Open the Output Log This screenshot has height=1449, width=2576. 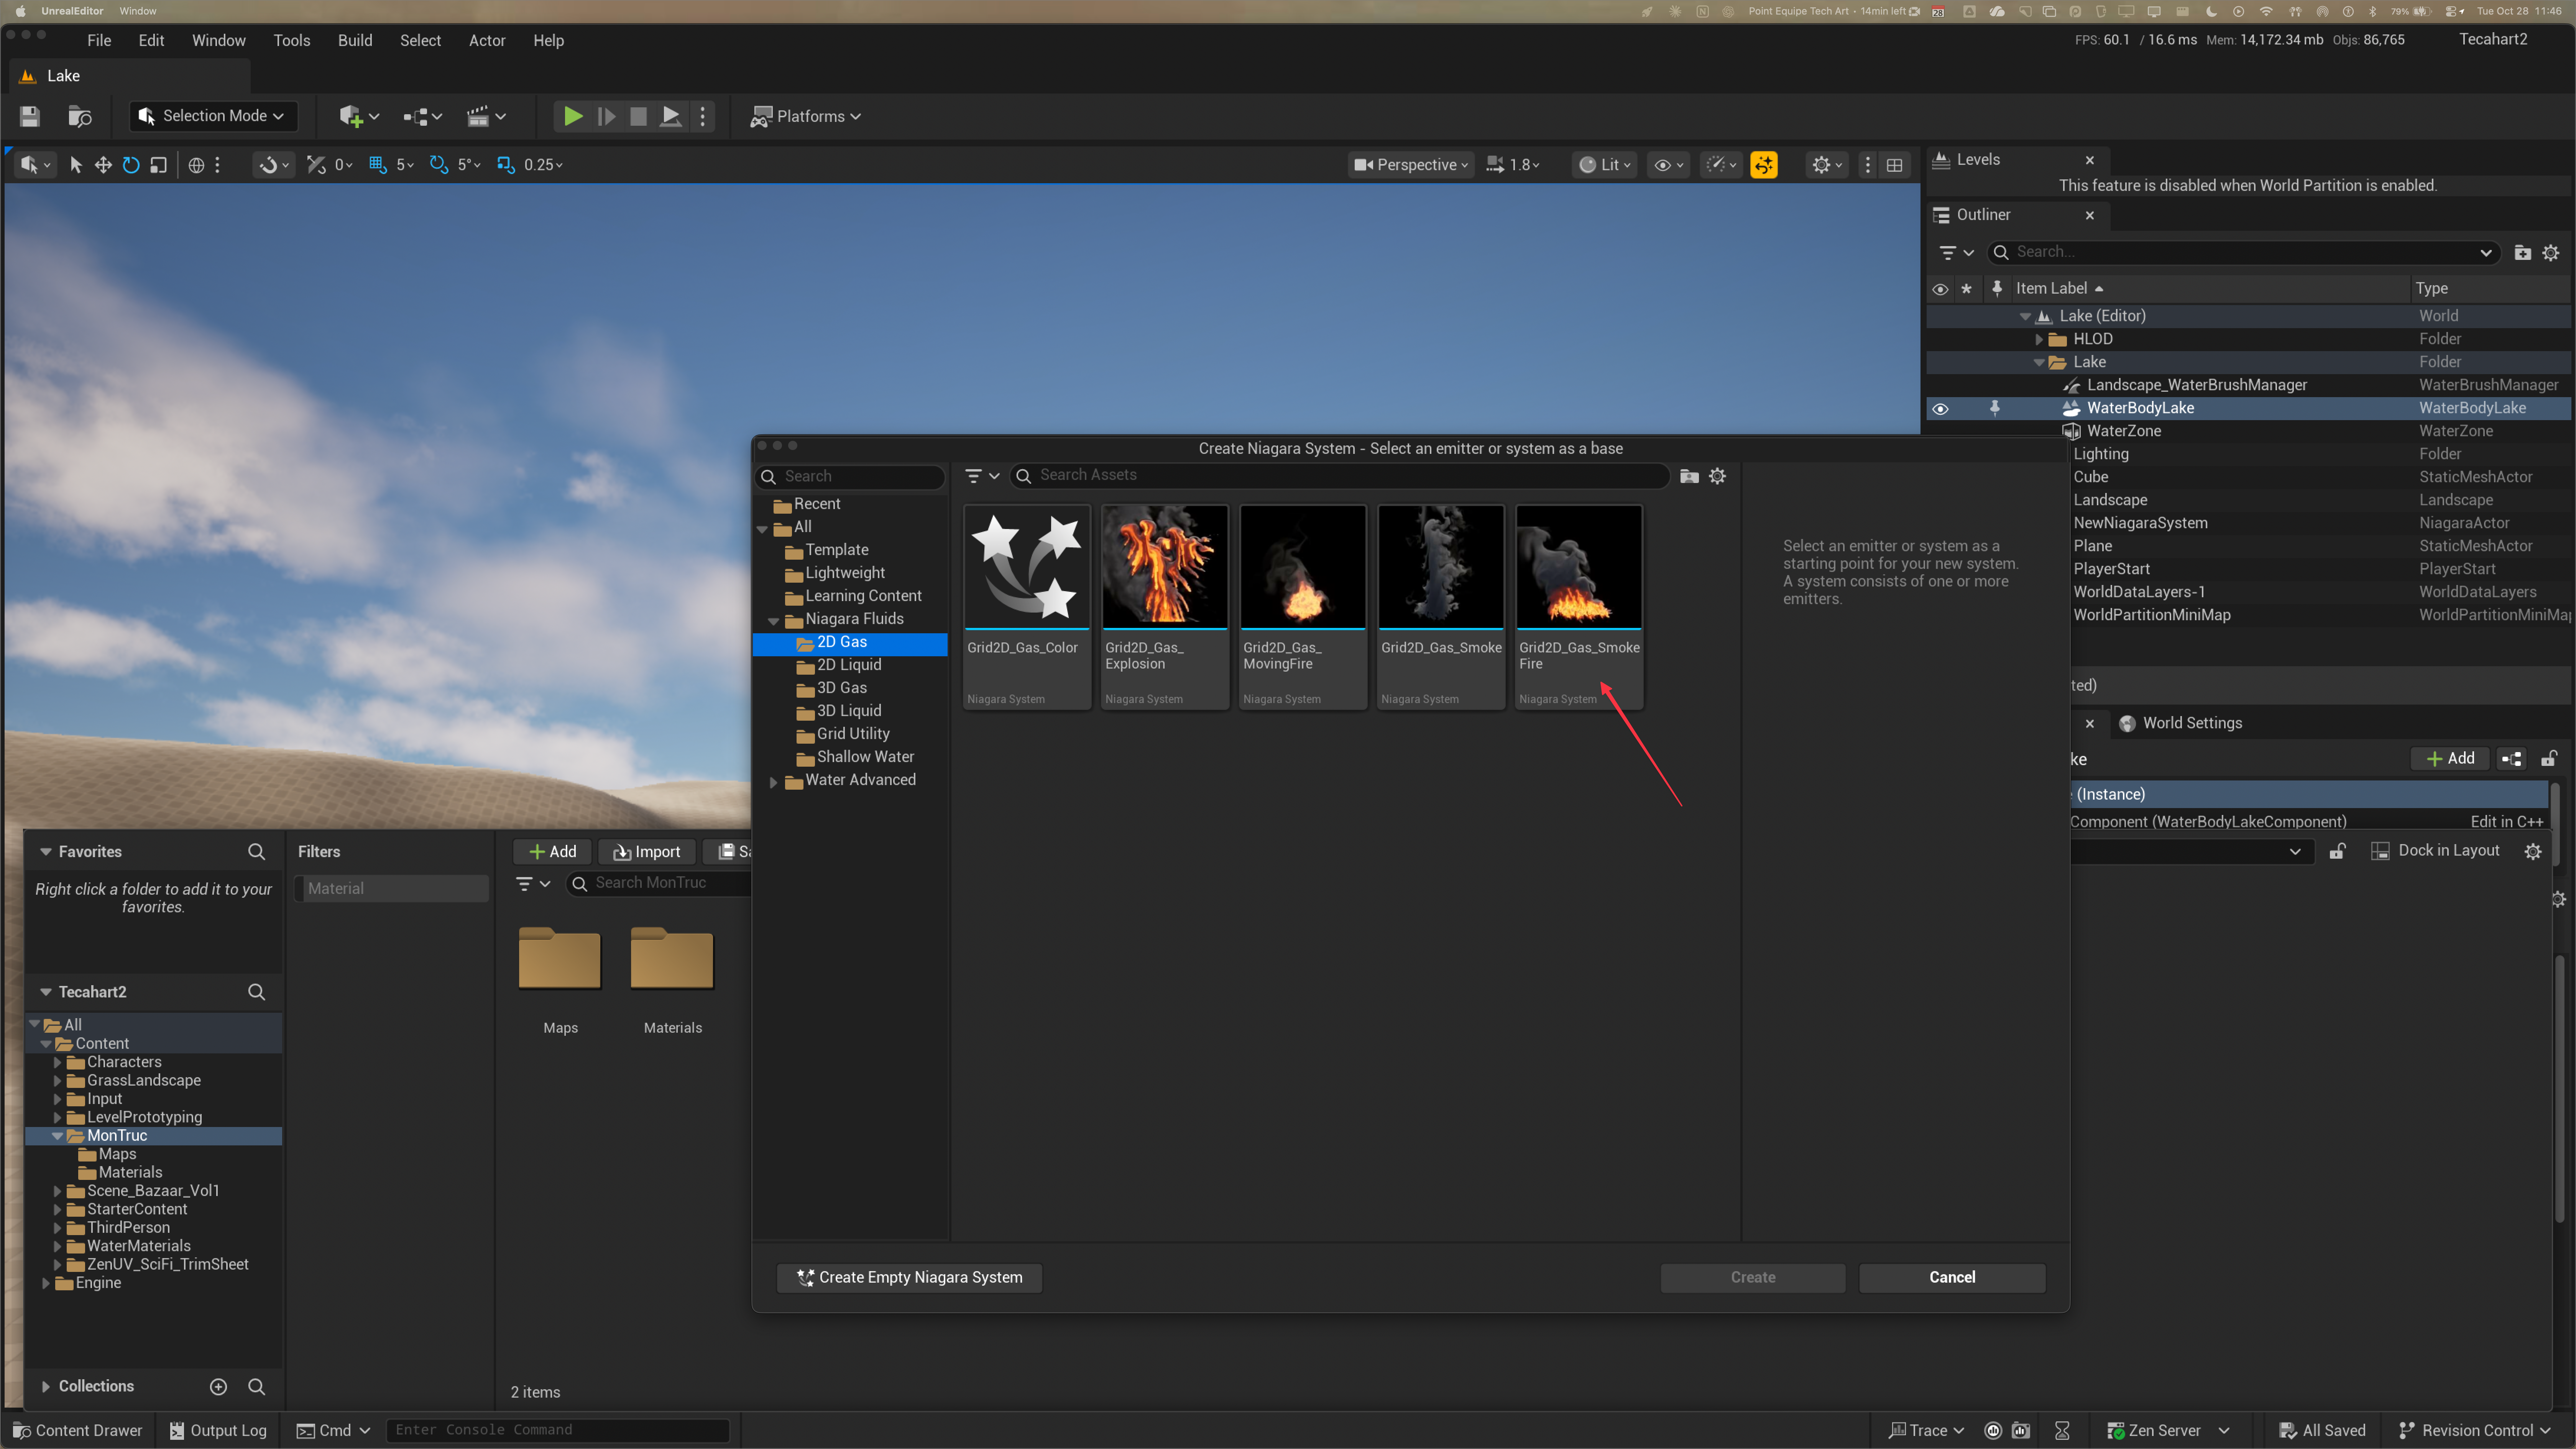point(218,1431)
